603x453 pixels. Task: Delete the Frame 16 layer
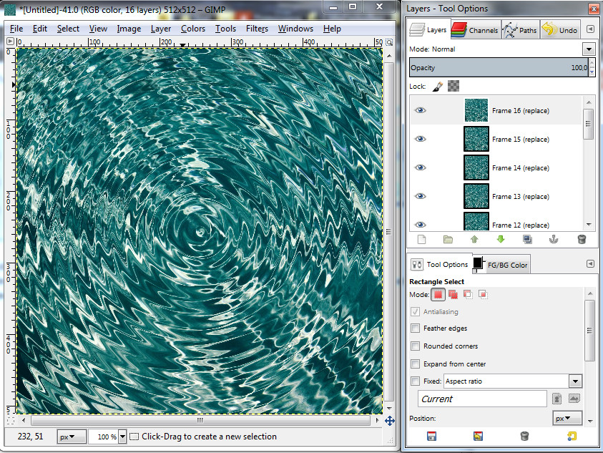point(581,240)
